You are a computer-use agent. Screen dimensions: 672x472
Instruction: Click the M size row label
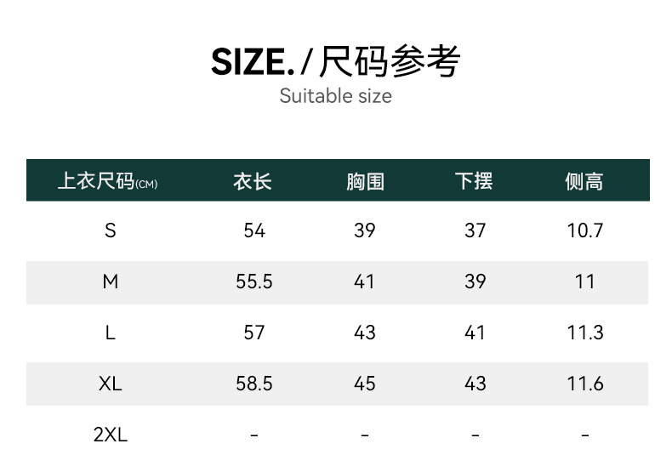click(x=110, y=281)
